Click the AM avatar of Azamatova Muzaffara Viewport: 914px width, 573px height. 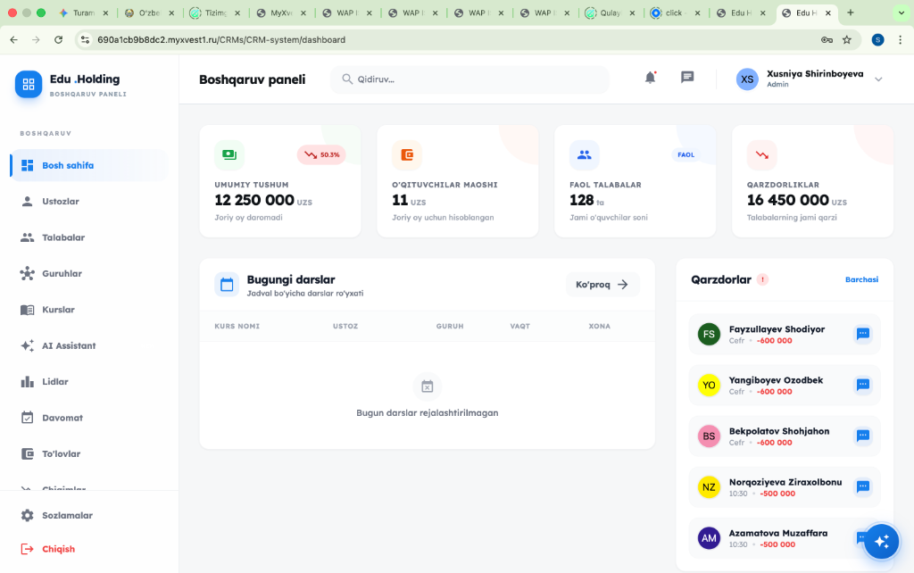(x=709, y=538)
